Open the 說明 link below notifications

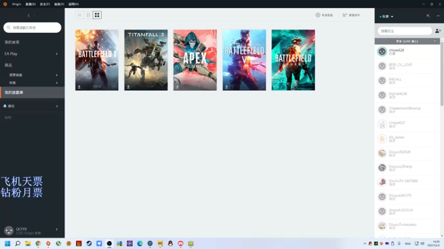[x=8, y=118]
